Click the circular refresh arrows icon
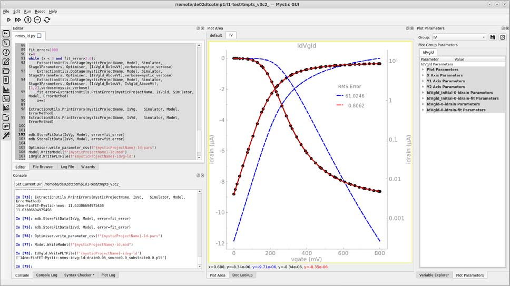Viewport: 510px width, 286px height. (47, 19)
